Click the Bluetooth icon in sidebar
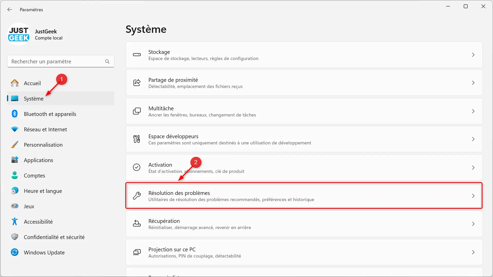 tap(15, 114)
